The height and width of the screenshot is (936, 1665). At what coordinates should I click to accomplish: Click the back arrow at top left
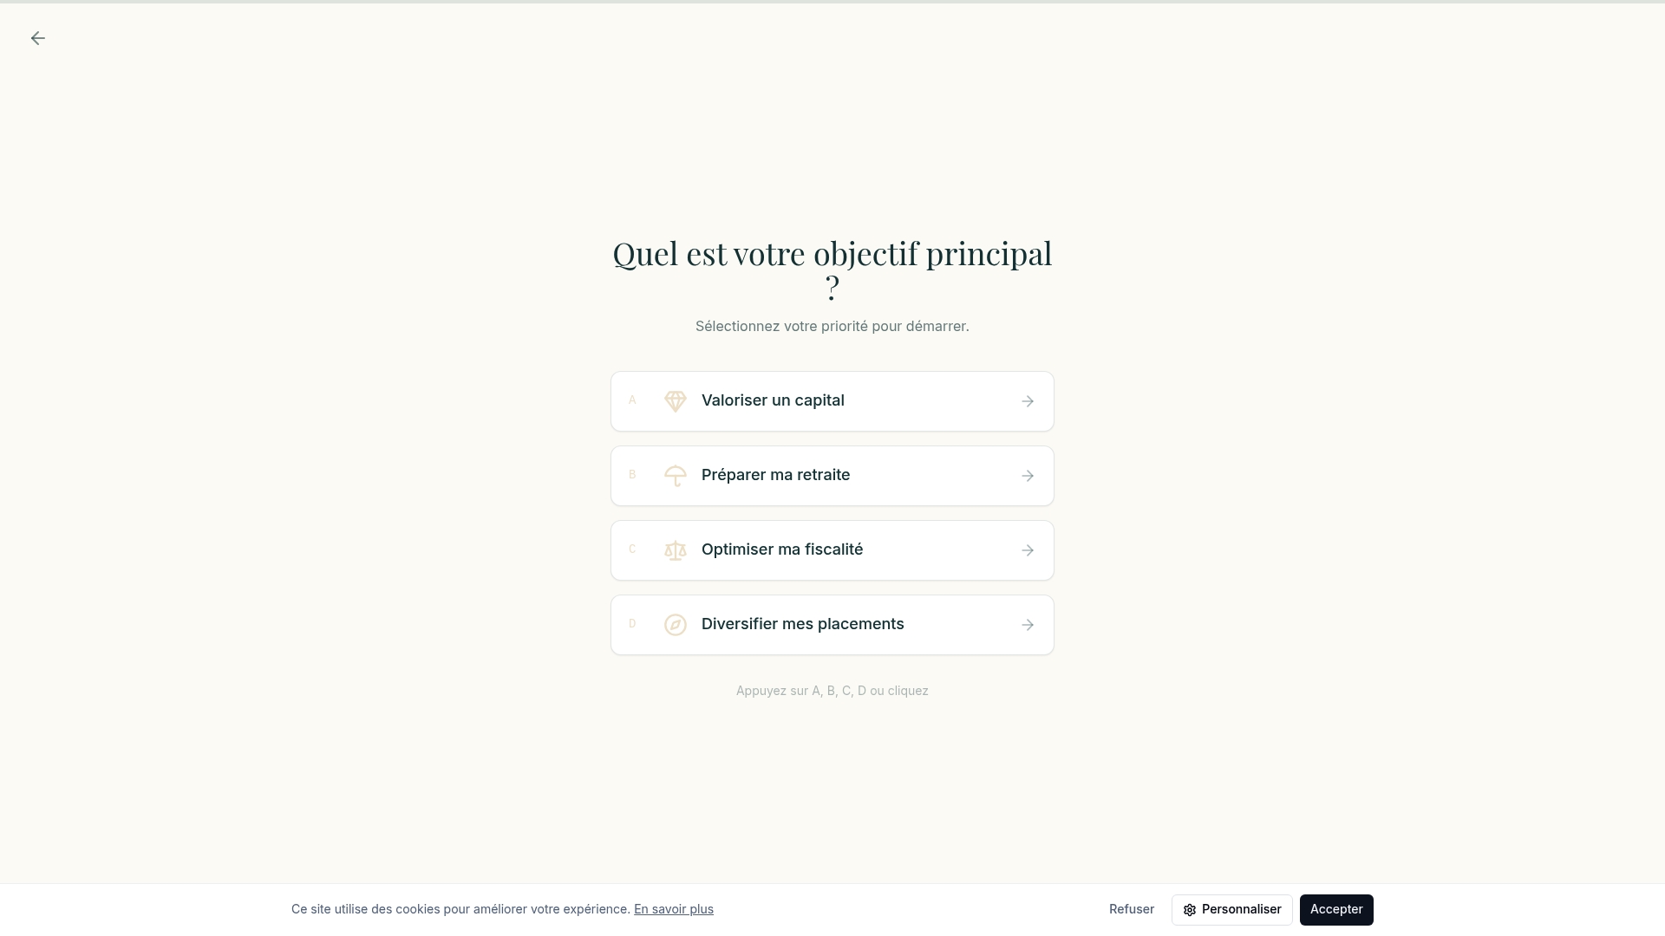point(37,38)
